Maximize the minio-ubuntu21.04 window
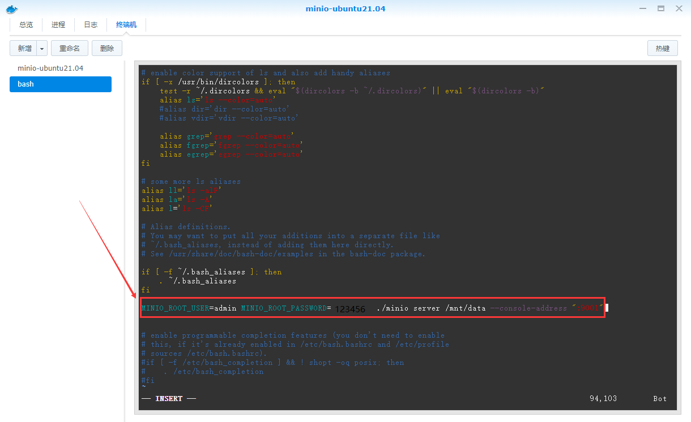The height and width of the screenshot is (422, 691). point(660,8)
